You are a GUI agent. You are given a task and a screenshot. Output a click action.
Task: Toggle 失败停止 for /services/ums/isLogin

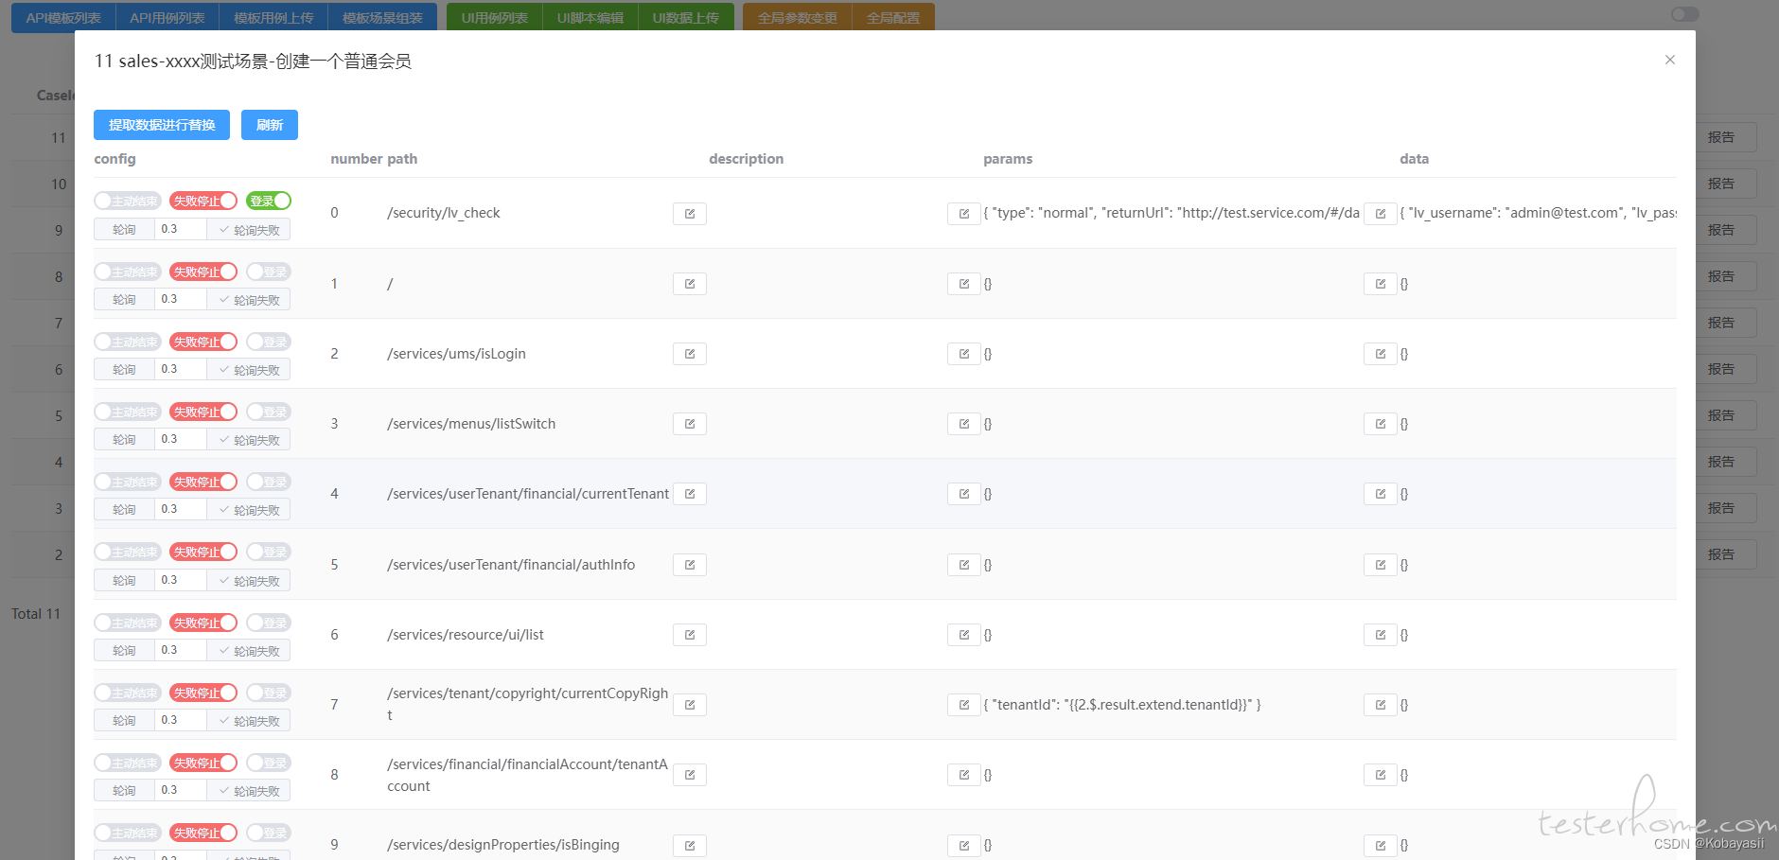coord(203,342)
